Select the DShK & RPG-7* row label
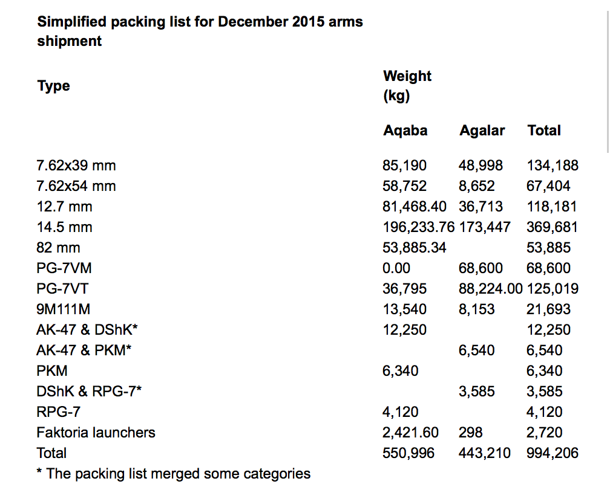 [89, 392]
